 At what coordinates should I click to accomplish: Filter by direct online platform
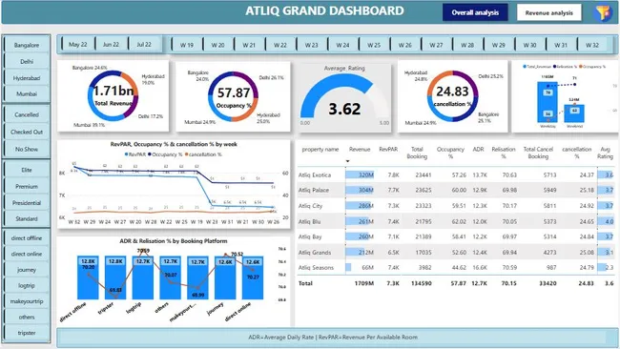click(27, 254)
